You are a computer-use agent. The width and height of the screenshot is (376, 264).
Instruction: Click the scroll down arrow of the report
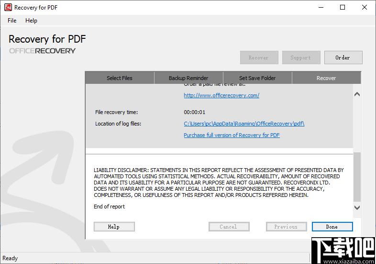(x=357, y=207)
